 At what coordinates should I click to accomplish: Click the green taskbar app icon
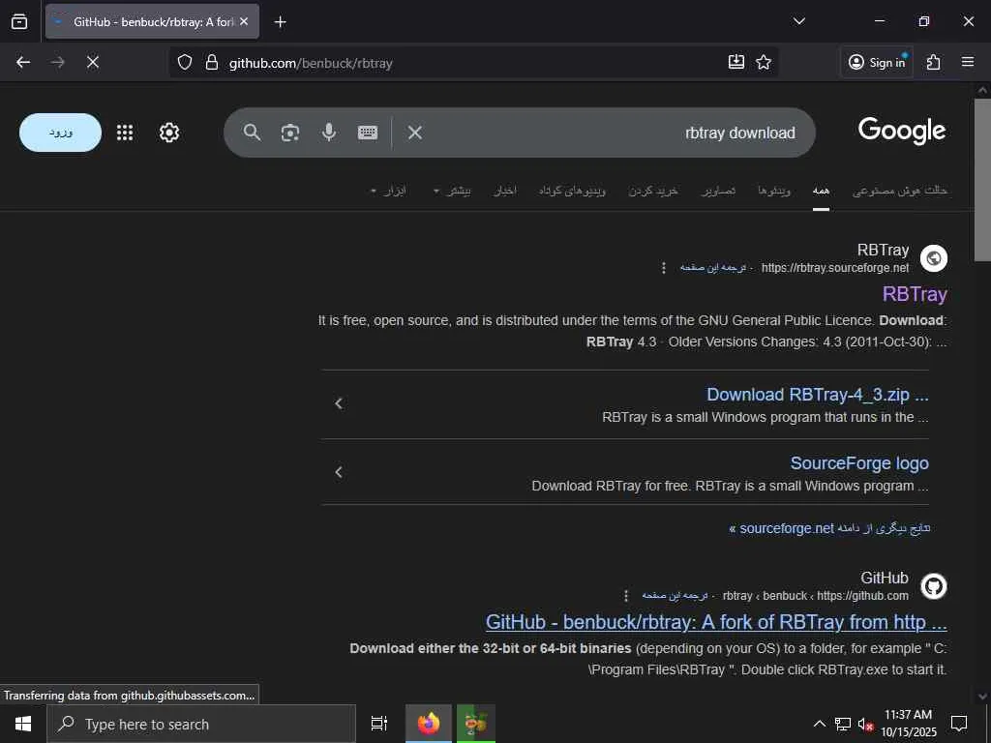point(476,724)
